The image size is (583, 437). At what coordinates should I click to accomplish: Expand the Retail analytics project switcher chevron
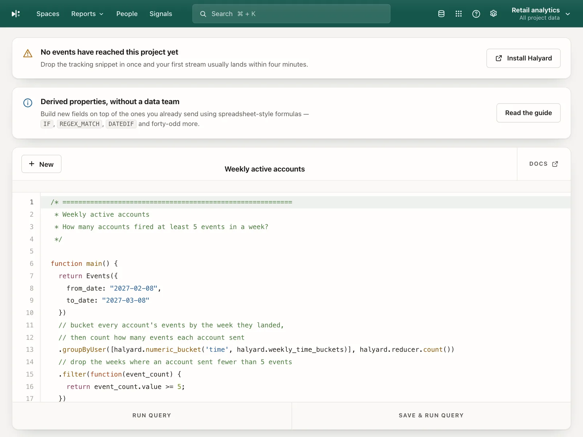pyautogui.click(x=568, y=14)
